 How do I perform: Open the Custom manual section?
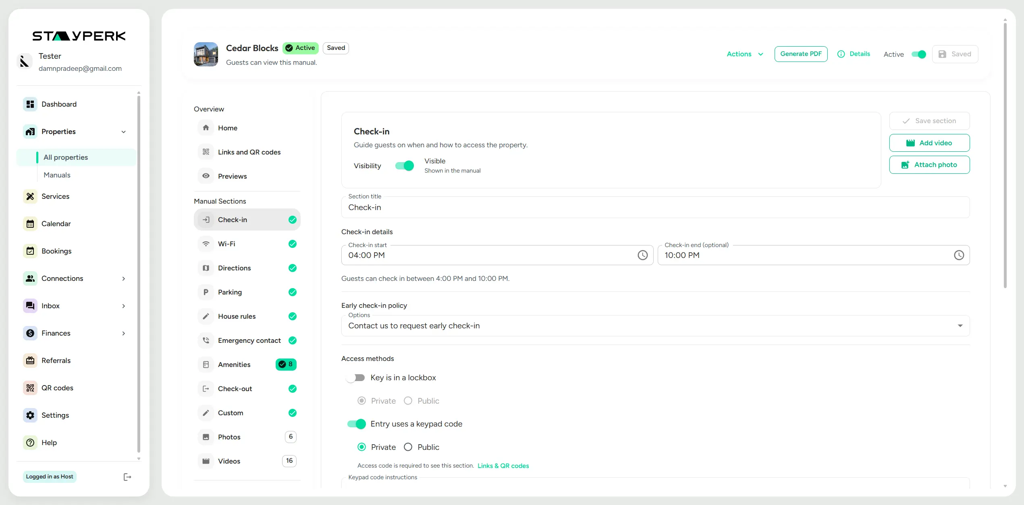247,413
